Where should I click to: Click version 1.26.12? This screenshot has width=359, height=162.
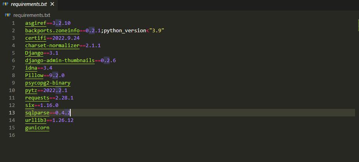63,120
